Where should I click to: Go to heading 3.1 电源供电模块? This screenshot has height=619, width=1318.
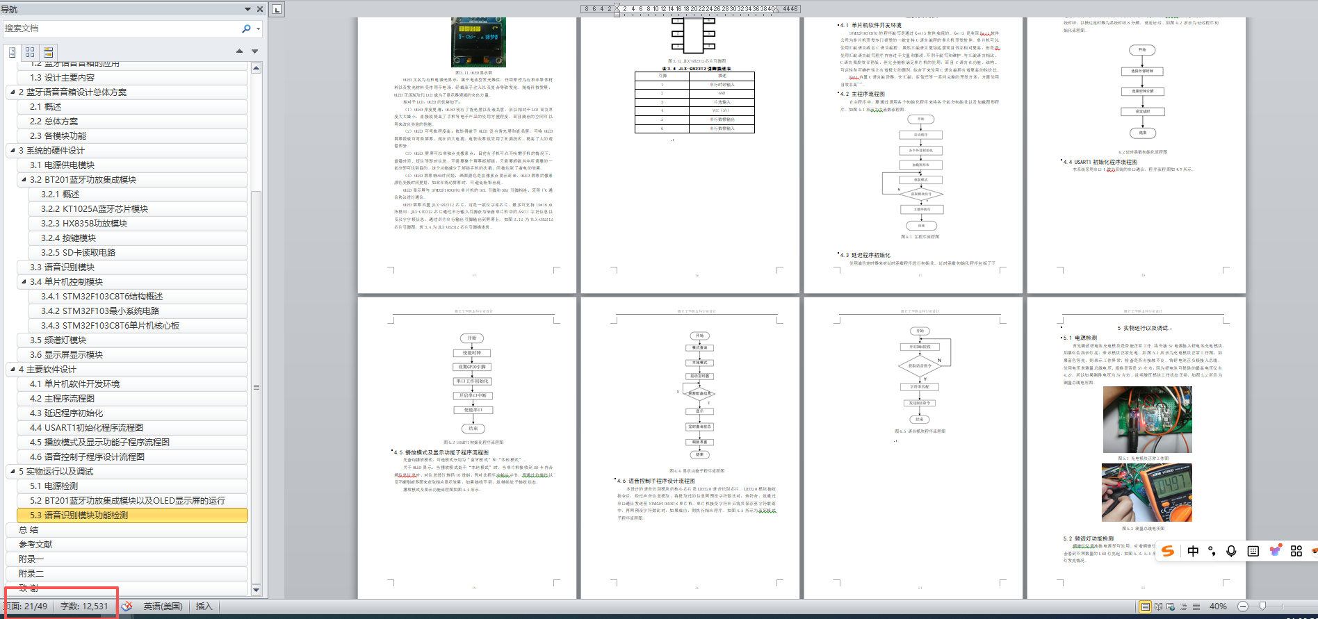coord(132,165)
